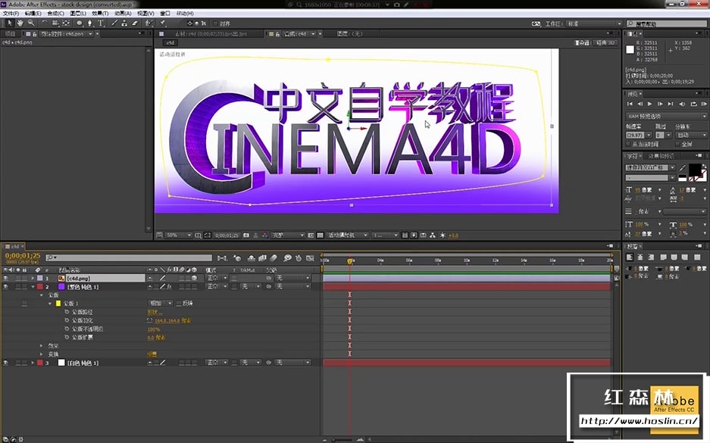
Task: Hide the white solid layer 3
Action: [x=6, y=363]
